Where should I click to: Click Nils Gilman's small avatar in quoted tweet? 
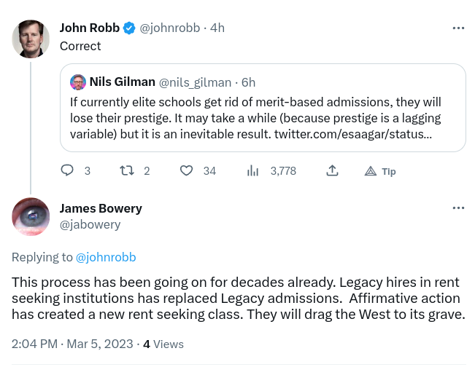tap(77, 82)
